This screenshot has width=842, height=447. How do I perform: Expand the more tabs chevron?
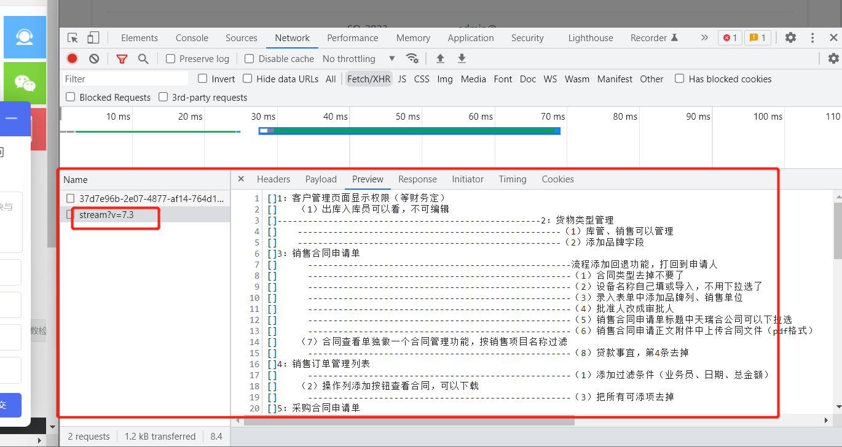tap(704, 38)
